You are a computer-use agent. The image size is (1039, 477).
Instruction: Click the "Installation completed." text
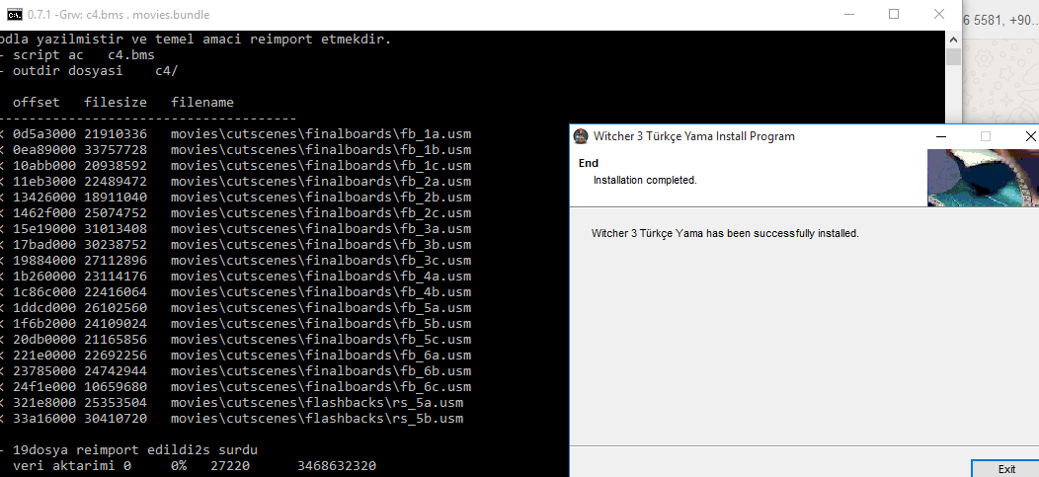(645, 180)
